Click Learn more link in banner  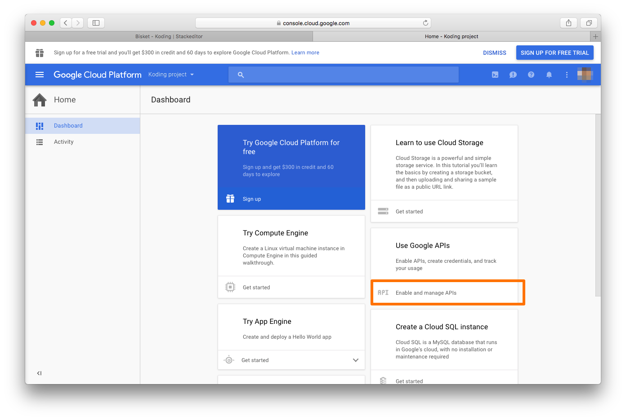pos(305,53)
